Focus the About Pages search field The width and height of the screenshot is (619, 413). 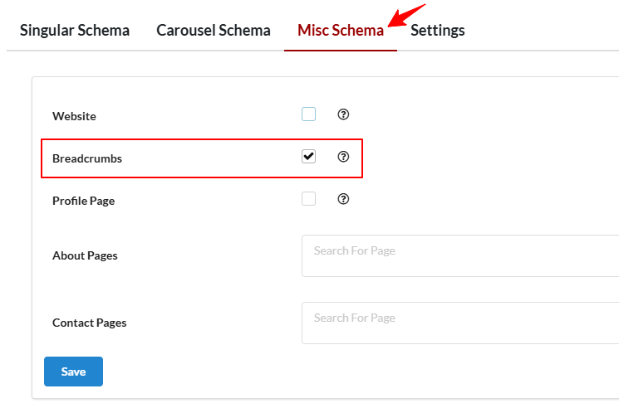tap(460, 255)
